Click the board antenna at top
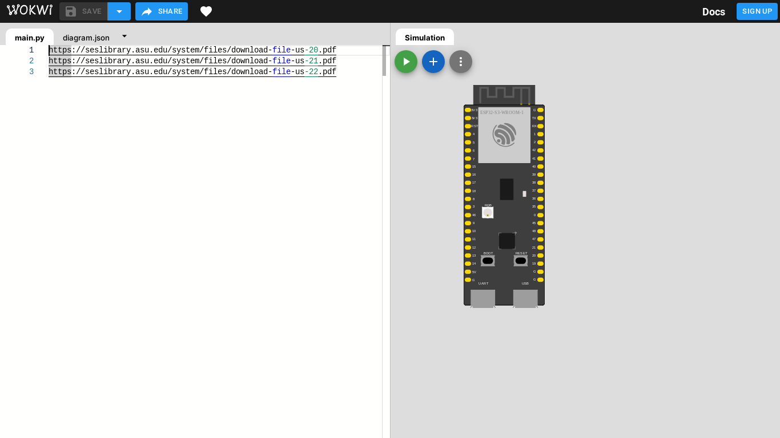 tap(504, 95)
